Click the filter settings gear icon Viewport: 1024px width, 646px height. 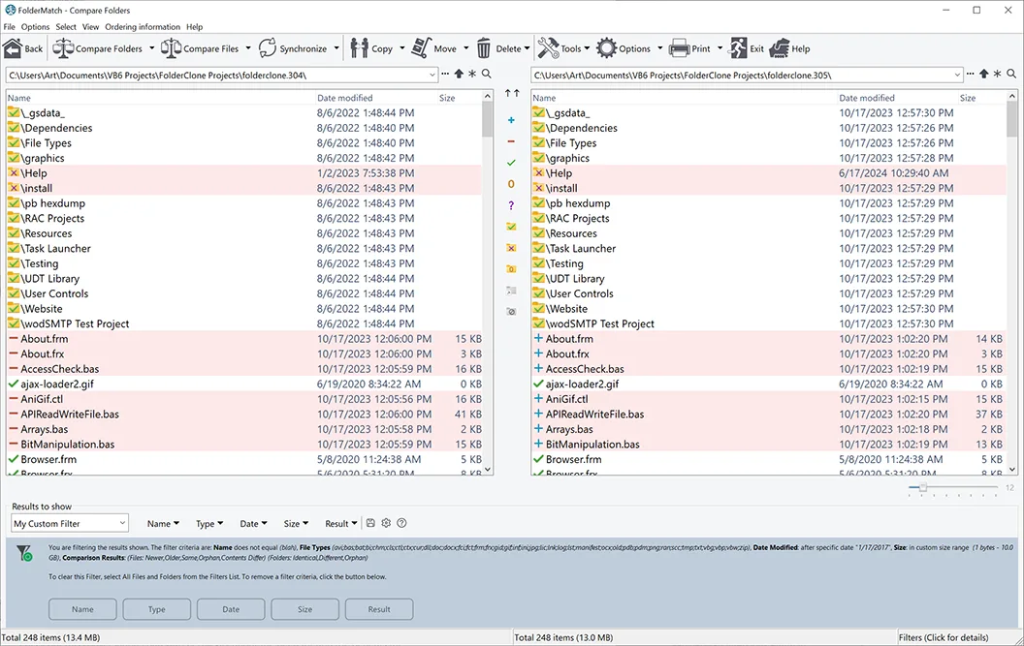coord(386,523)
